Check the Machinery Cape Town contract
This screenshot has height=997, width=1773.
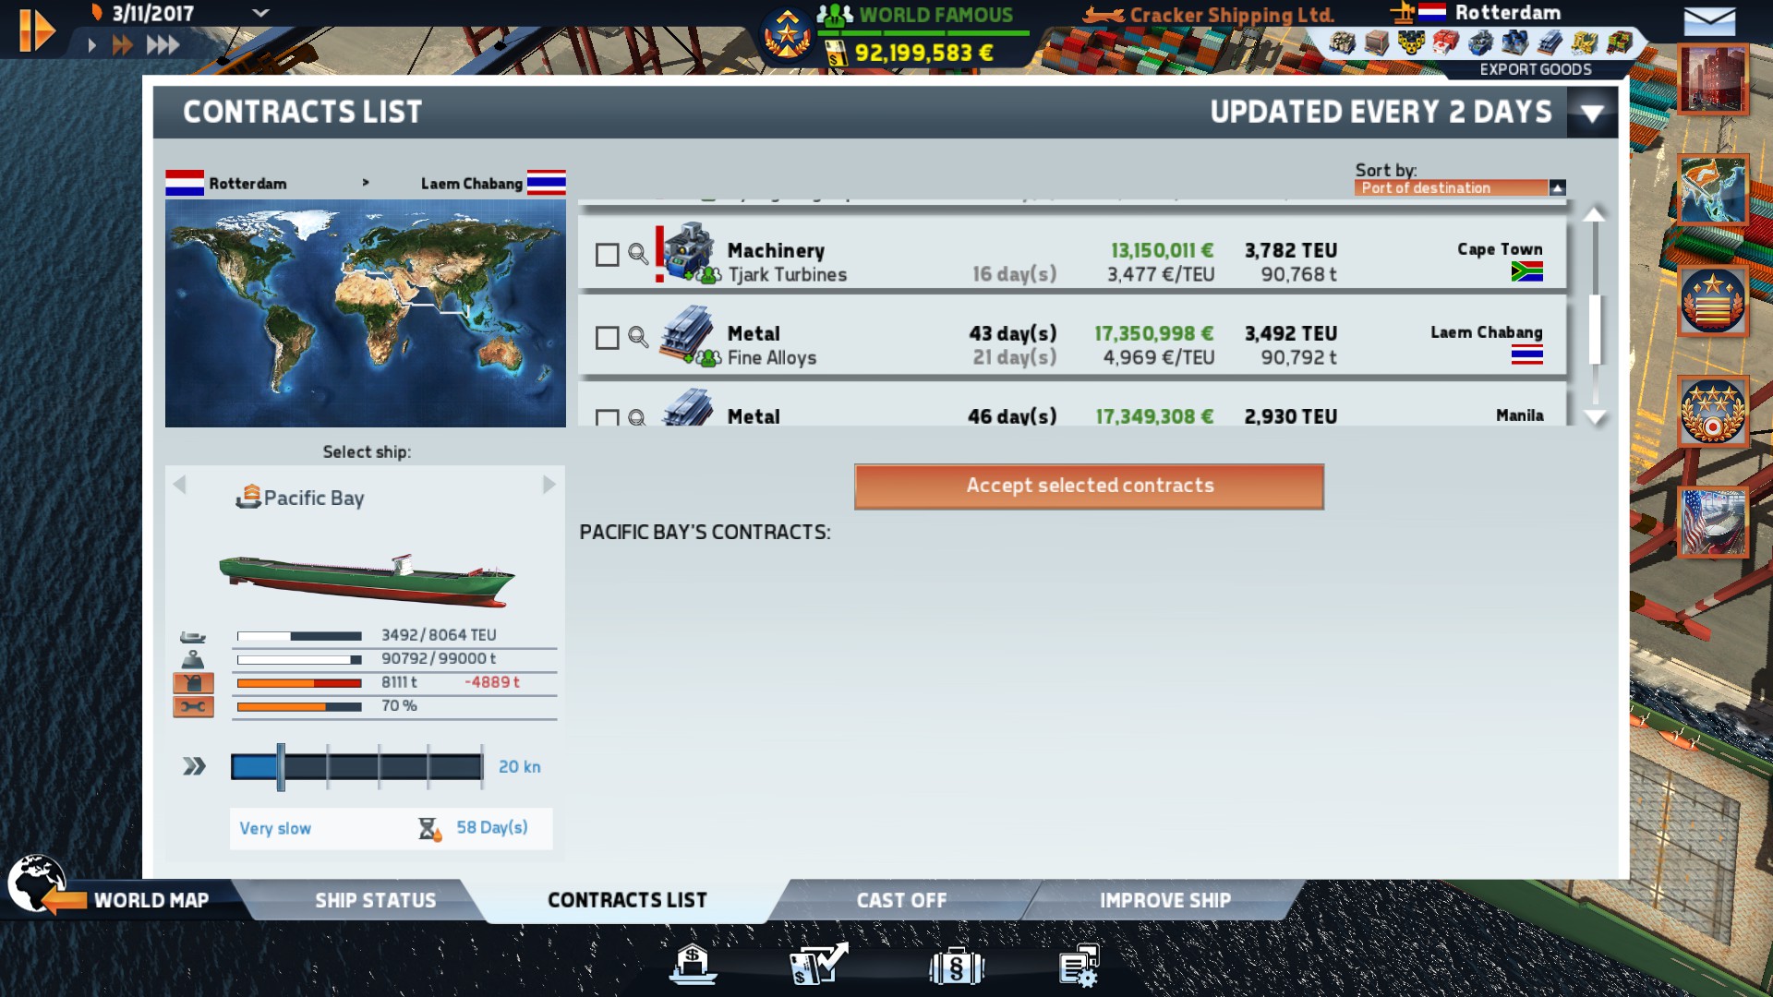[x=607, y=255]
